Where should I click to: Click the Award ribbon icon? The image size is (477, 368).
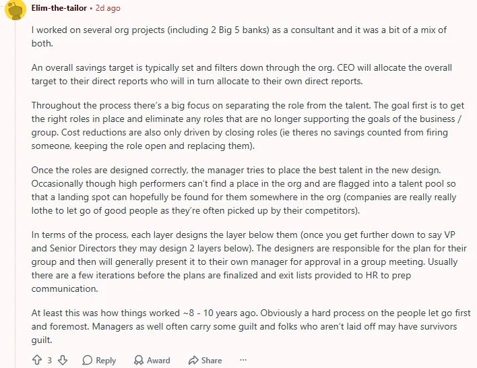139,360
